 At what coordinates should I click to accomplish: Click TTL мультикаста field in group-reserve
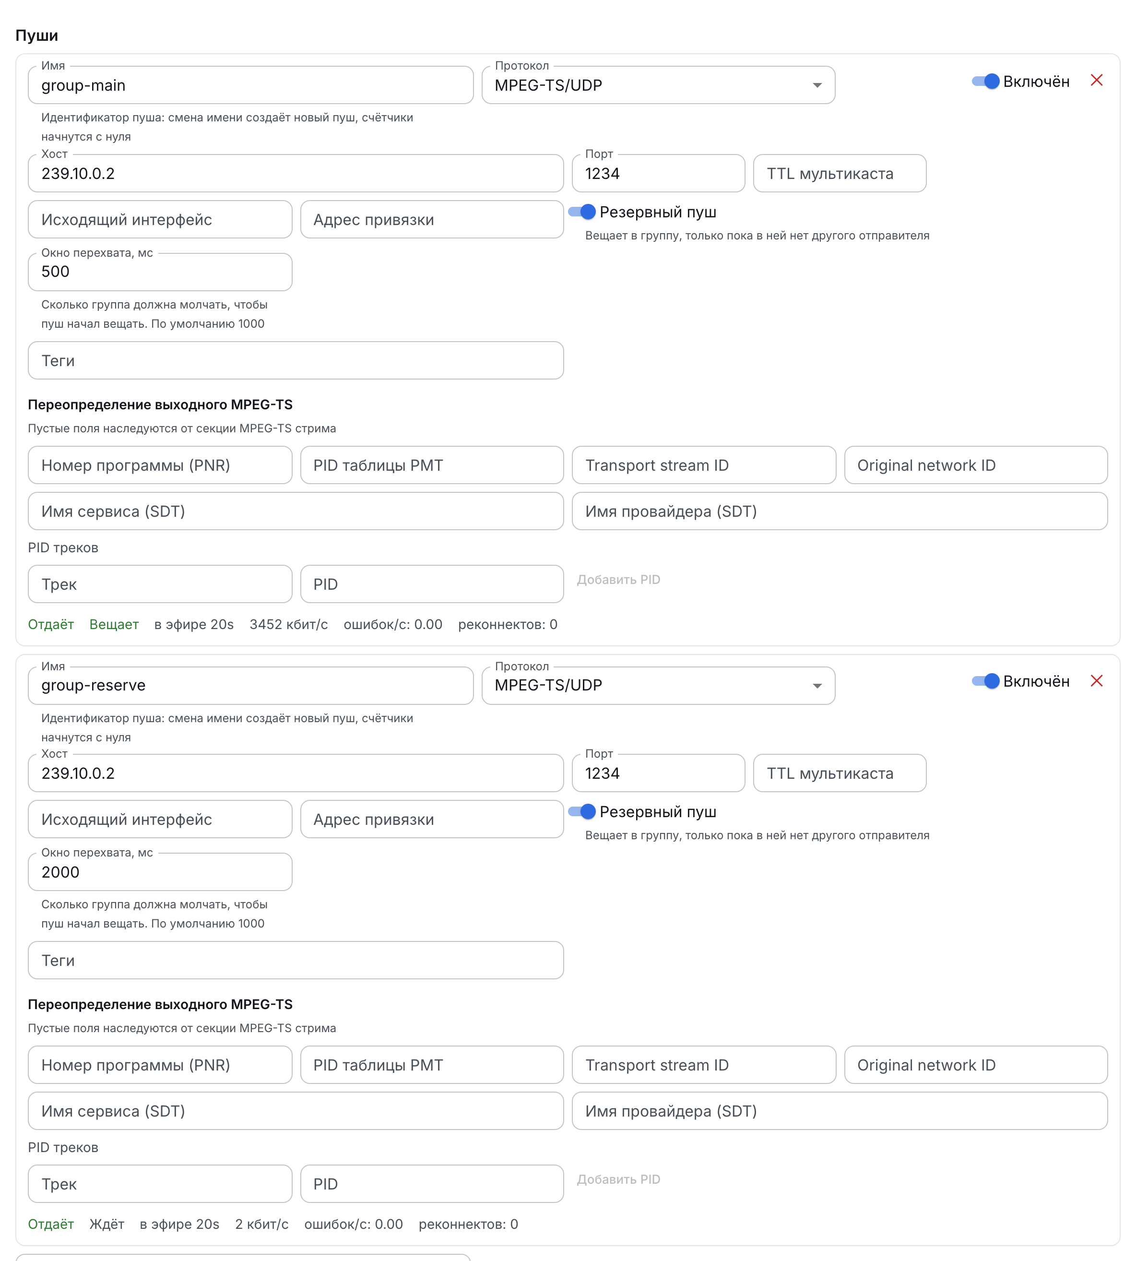pyautogui.click(x=840, y=773)
